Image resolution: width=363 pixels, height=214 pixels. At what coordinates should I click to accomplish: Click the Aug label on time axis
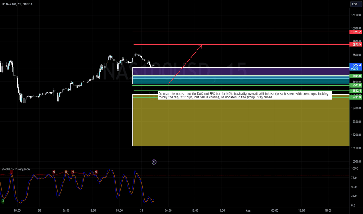pyautogui.click(x=248, y=210)
